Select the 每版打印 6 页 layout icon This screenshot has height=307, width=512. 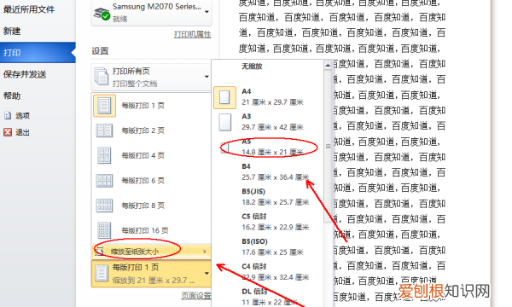104,181
